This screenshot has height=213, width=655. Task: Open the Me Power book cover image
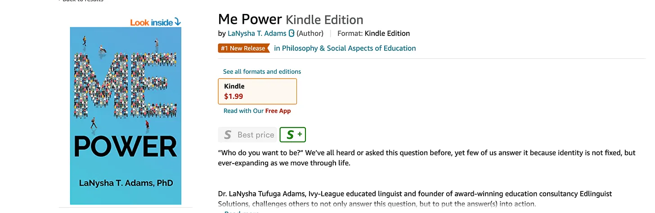[126, 115]
